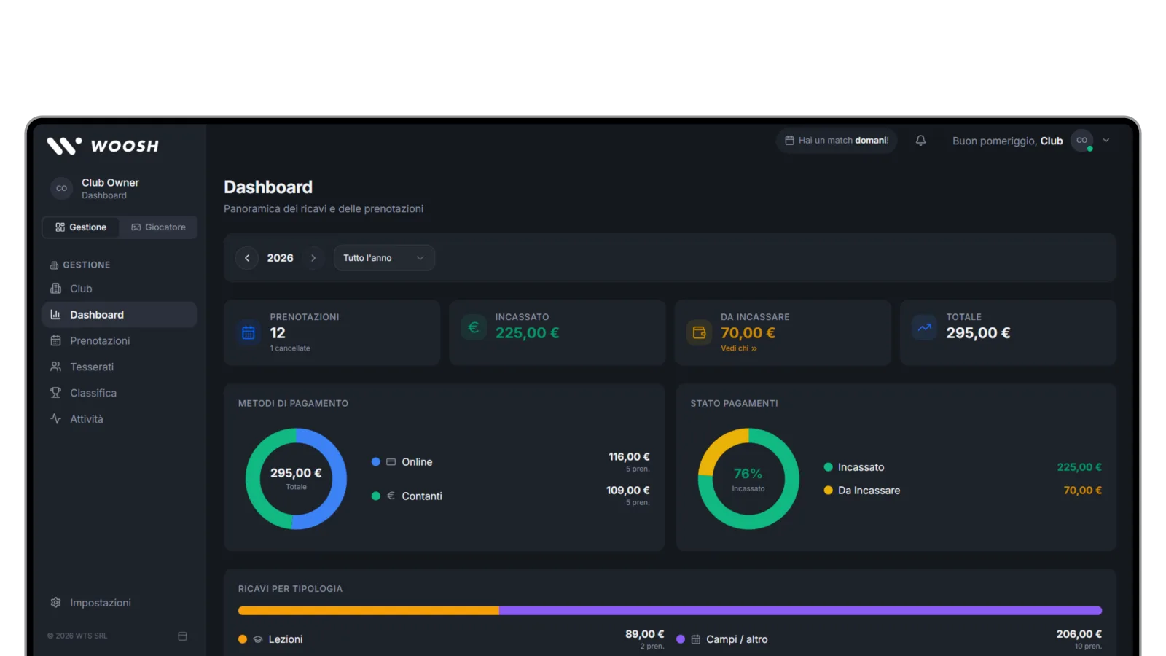This screenshot has width=1166, height=656.
Task: Click the Woosh logo
Action: 103,146
